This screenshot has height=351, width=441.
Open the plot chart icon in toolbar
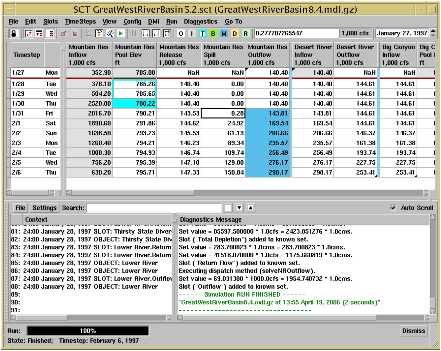(89, 33)
